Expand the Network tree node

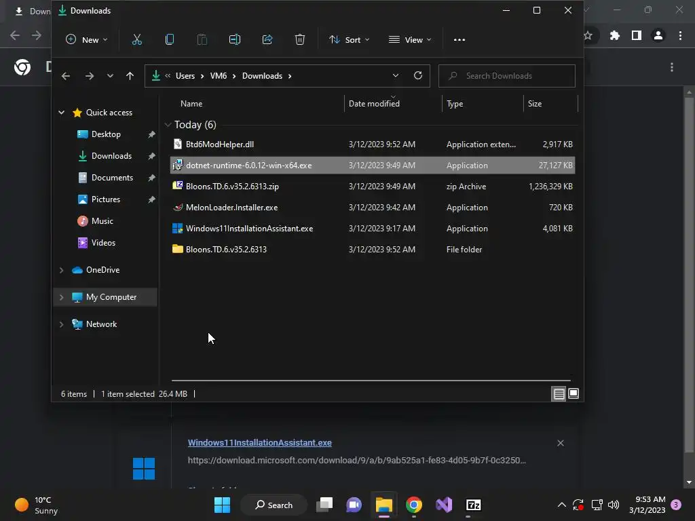[x=61, y=324]
